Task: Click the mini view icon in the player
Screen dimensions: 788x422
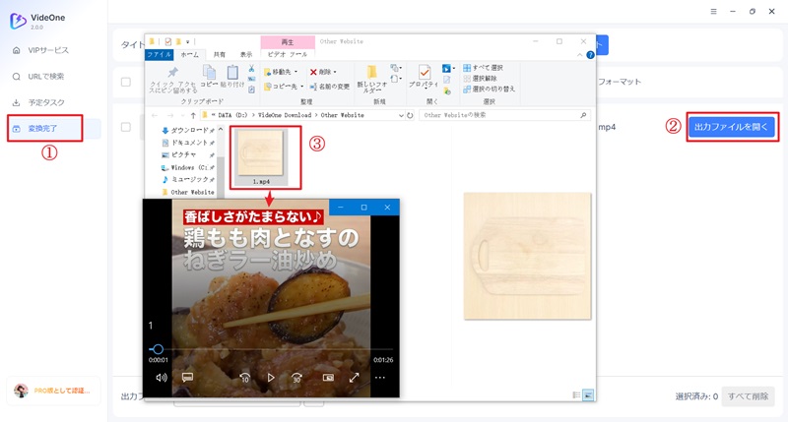Action: 328,378
